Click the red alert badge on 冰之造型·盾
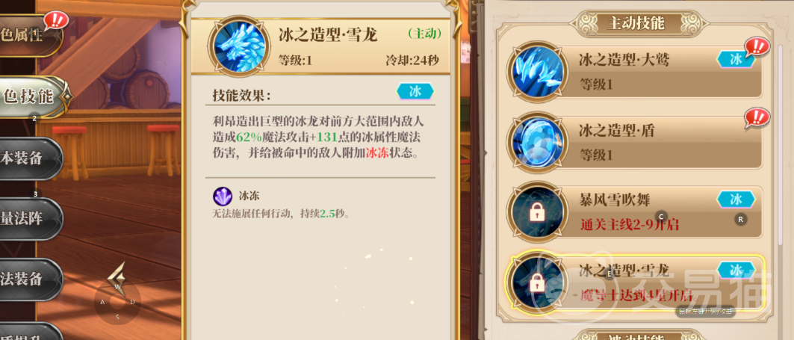The image size is (794, 340). point(757,117)
